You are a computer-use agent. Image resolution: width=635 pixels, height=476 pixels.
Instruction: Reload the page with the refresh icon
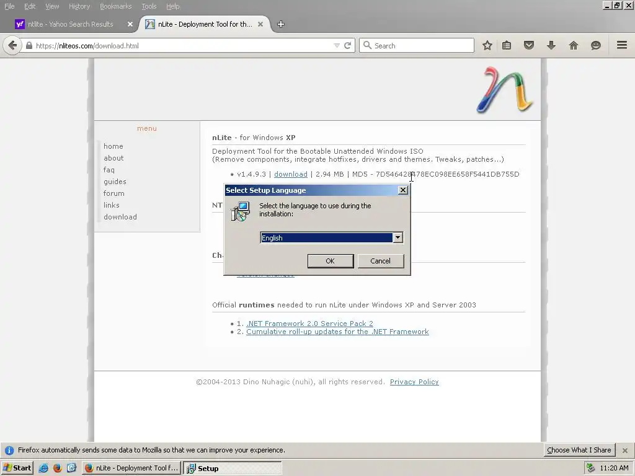[x=347, y=45]
